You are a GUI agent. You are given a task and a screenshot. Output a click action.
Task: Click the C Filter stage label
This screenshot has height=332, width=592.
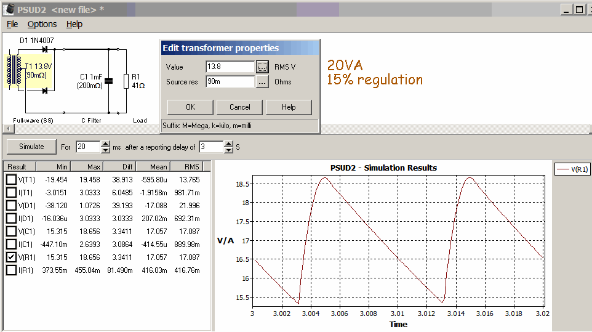click(91, 121)
